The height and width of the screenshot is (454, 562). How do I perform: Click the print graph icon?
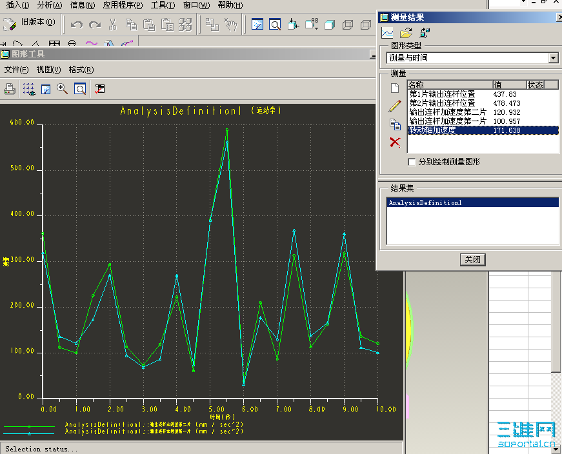tap(10, 89)
